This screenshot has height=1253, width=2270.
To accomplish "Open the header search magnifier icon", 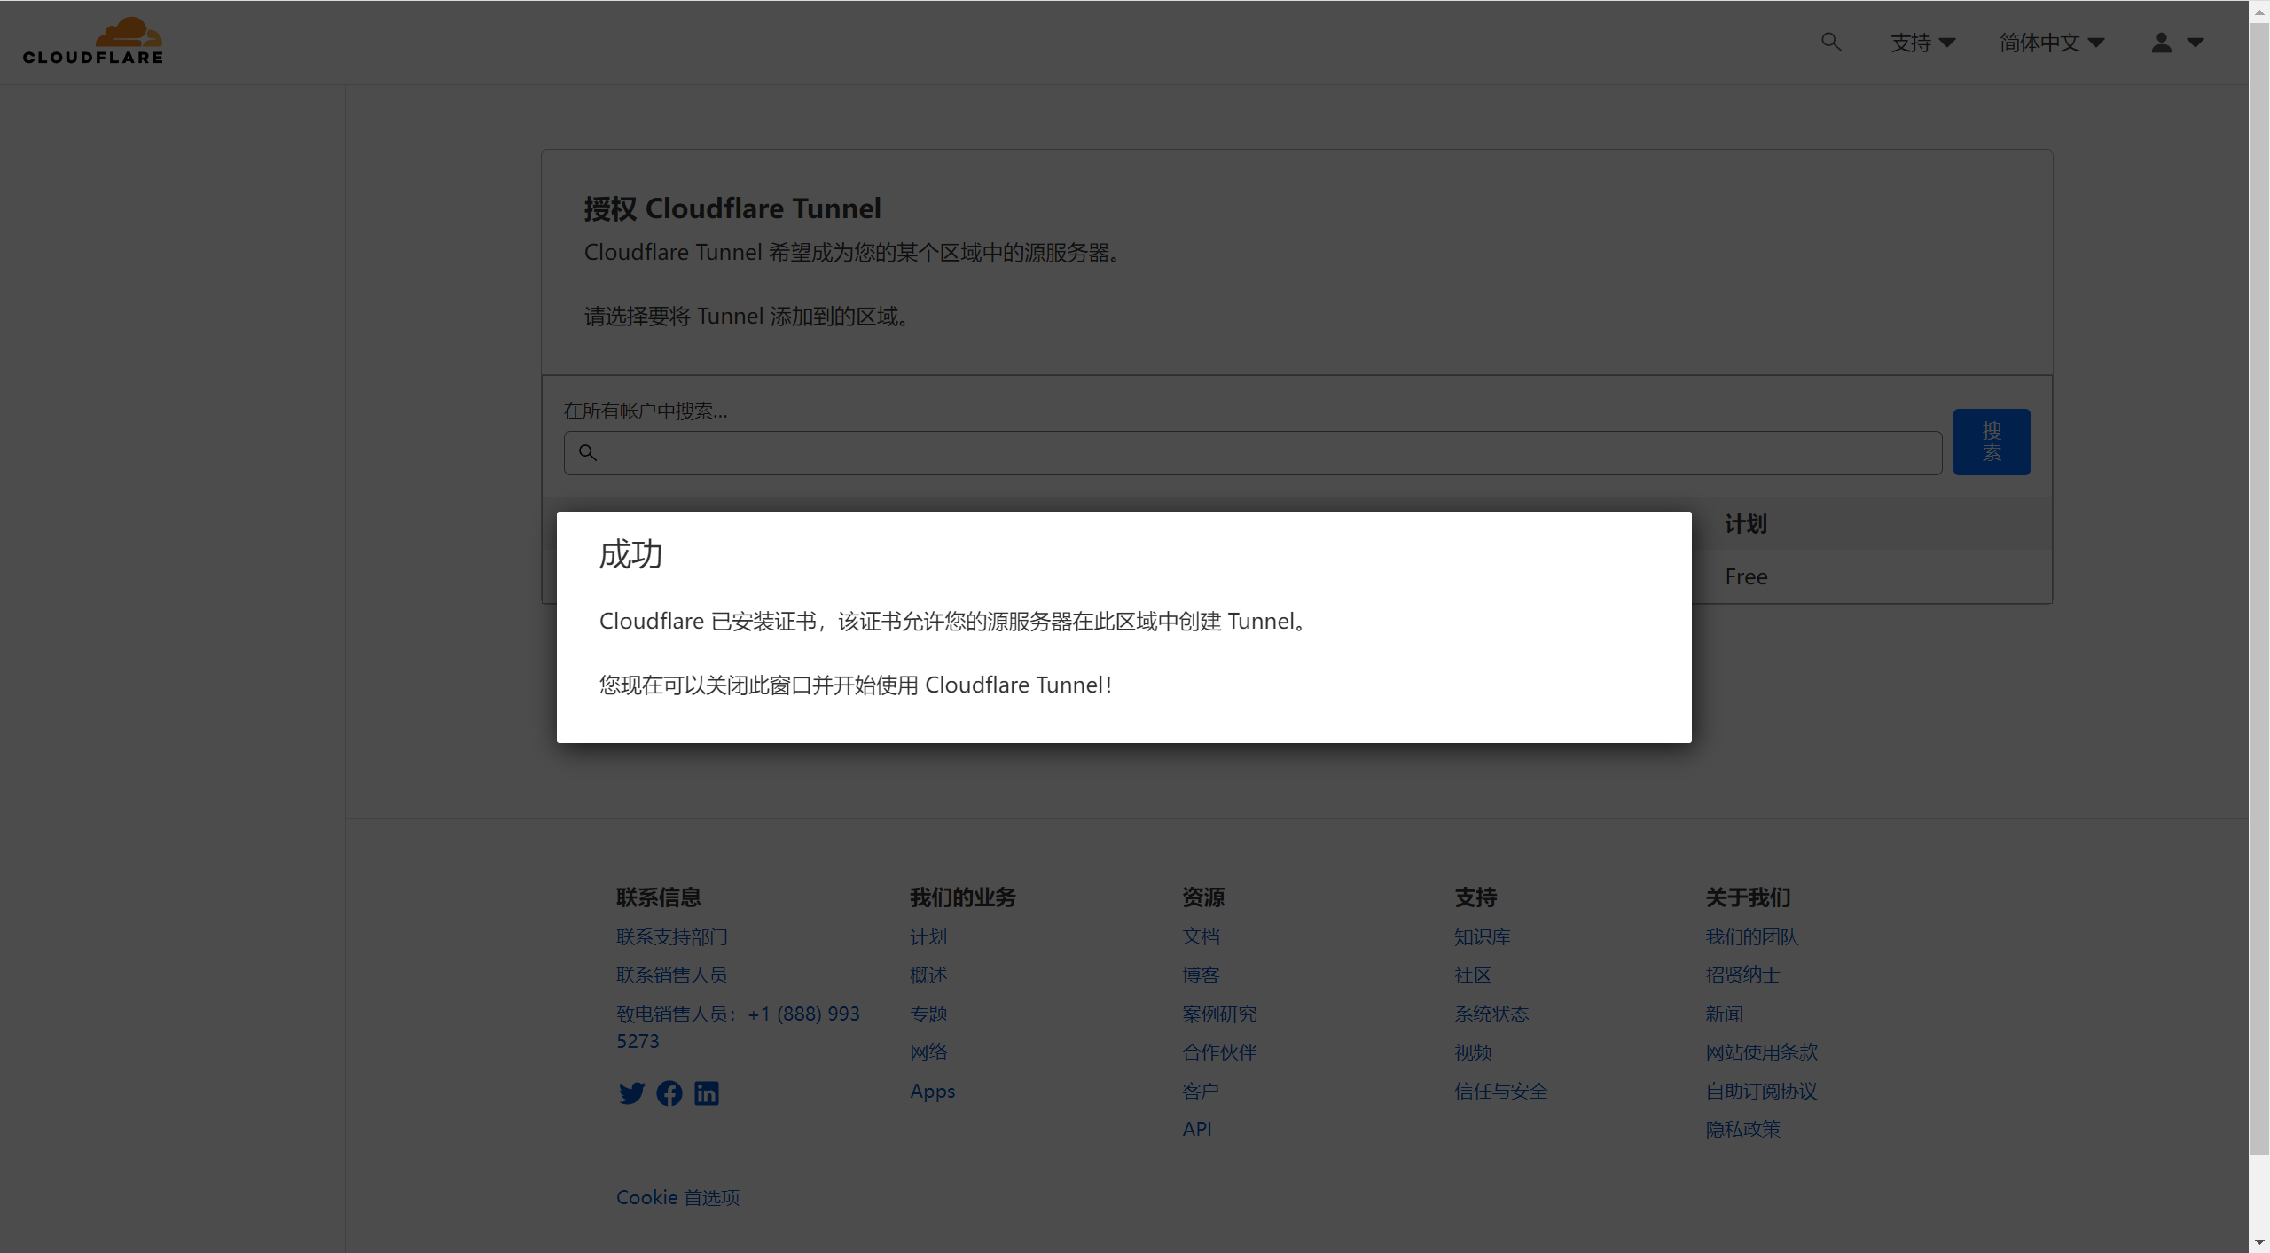I will [x=1831, y=42].
